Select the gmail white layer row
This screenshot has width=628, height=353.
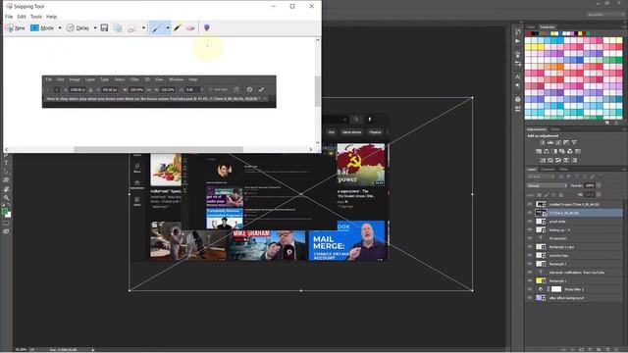point(574,222)
